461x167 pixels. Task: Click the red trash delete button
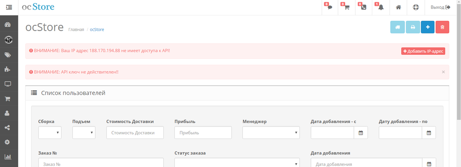click(443, 27)
